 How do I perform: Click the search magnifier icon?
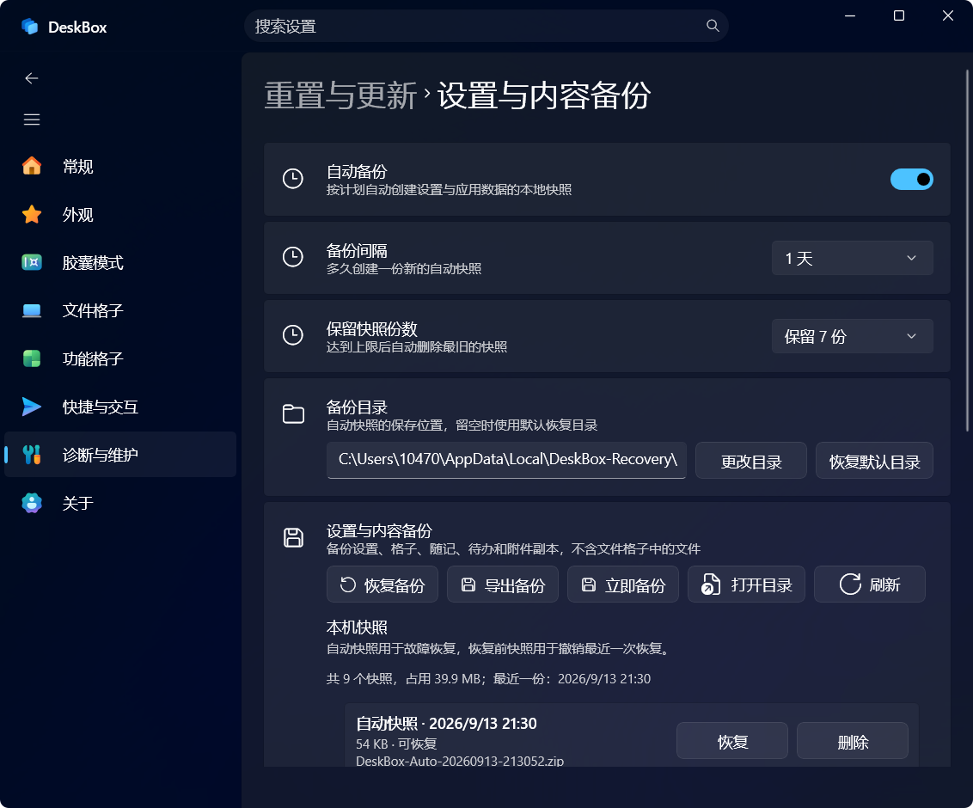pos(713,26)
